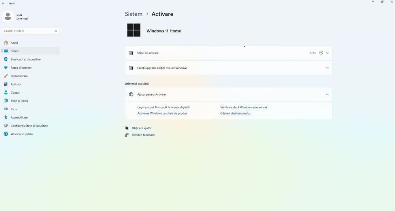Expand the upgrade ediției Windows chevron

pyautogui.click(x=327, y=68)
